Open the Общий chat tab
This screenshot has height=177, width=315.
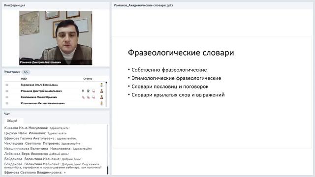click(12, 121)
